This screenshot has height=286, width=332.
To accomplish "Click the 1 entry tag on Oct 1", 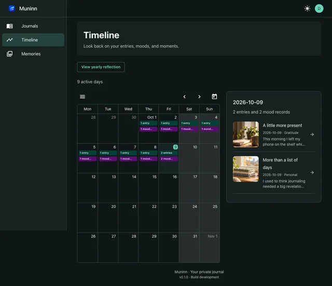I will click(x=148, y=123).
